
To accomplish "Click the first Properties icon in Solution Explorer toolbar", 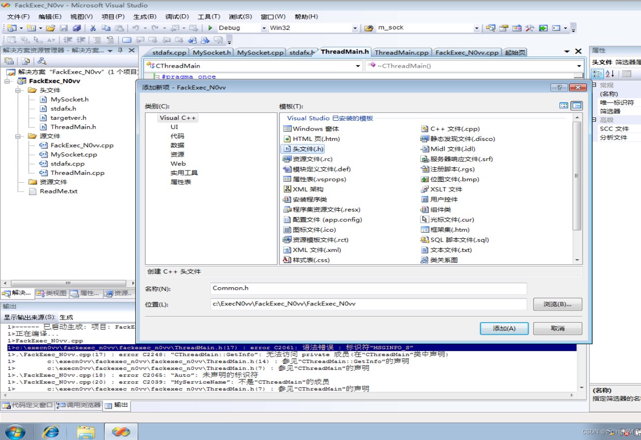I will tap(9, 61).
